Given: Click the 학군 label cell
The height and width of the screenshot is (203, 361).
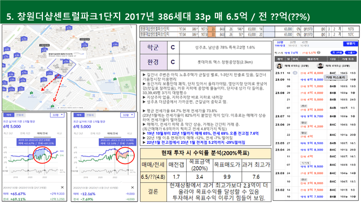Looking at the screenshot, I should coord(153,47).
